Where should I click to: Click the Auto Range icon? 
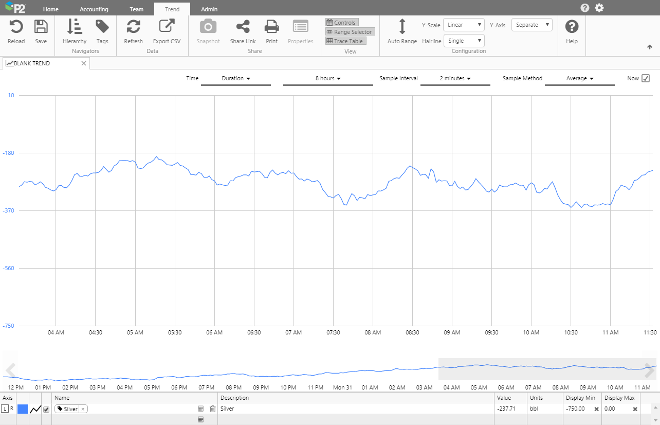[x=402, y=27]
